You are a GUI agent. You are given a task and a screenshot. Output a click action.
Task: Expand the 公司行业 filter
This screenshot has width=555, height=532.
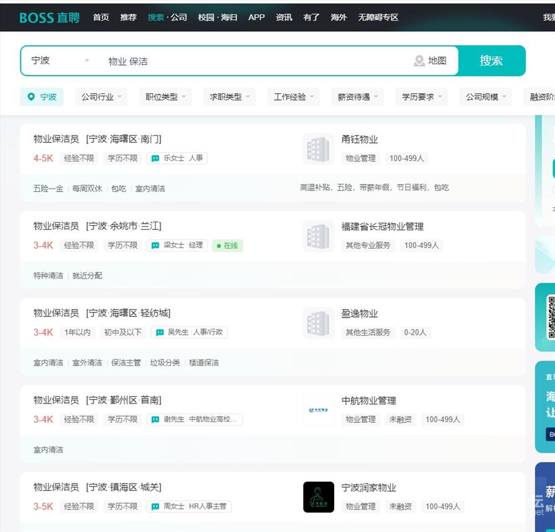(101, 97)
